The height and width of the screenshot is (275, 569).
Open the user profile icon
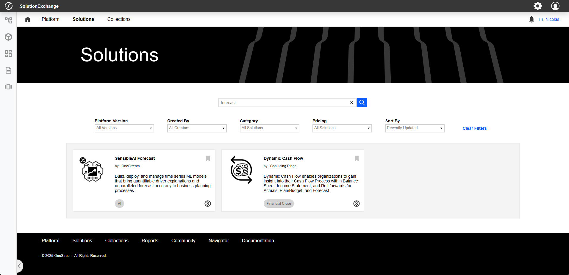point(555,6)
